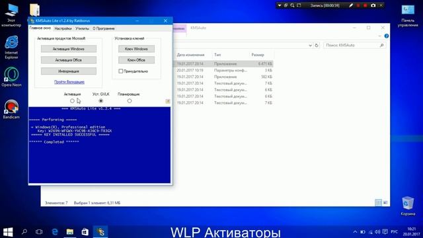Expand the Explorer address bar dropdown

pyautogui.click(x=310, y=46)
